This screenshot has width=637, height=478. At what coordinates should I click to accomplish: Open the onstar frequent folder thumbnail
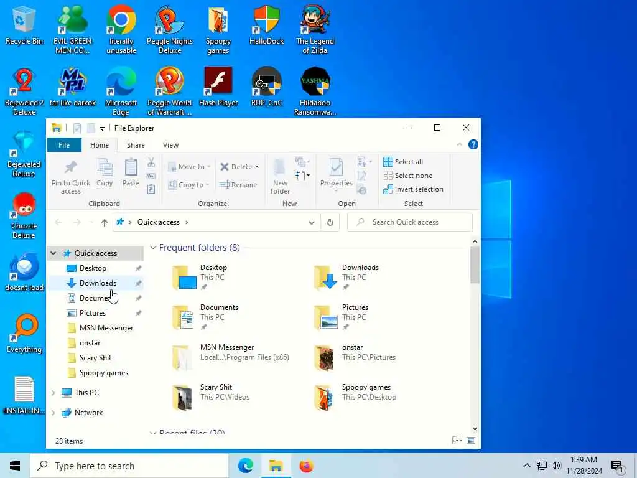click(324, 358)
